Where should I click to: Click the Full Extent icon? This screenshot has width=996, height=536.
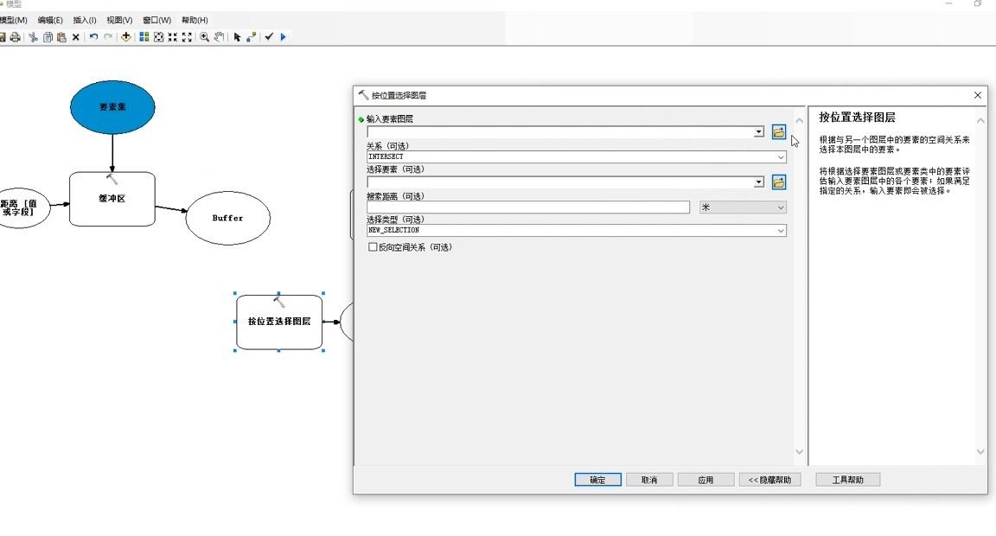pos(159,37)
